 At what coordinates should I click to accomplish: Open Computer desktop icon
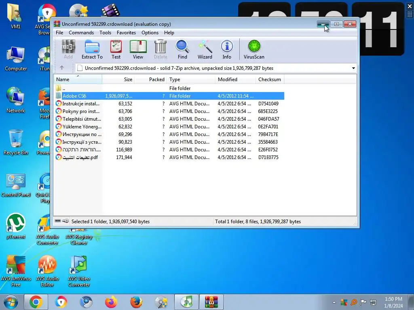click(16, 59)
